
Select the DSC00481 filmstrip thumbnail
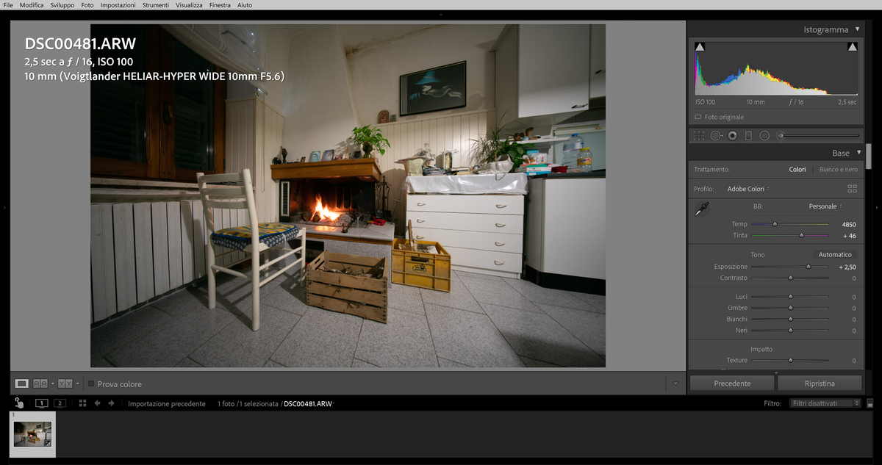[x=32, y=433]
